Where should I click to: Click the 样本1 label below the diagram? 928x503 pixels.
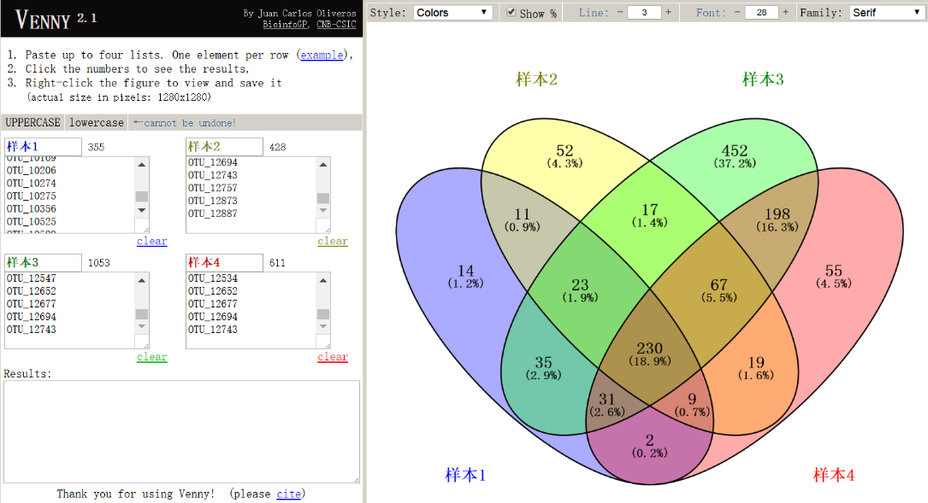click(x=465, y=475)
